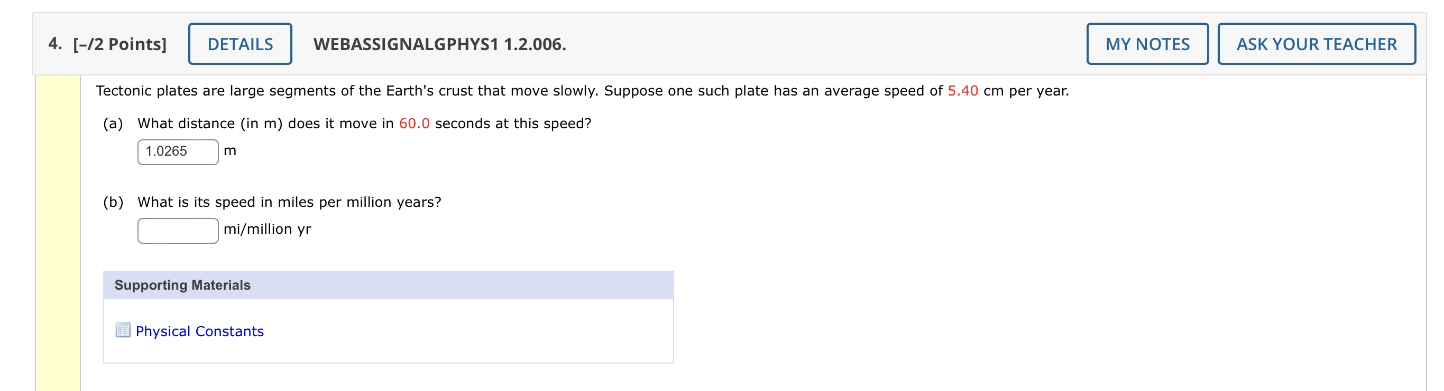Click the problem number 4 label
1444x391 pixels.
[x=54, y=43]
